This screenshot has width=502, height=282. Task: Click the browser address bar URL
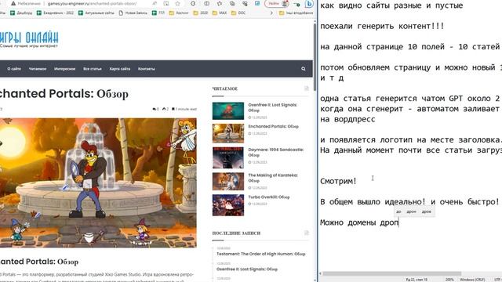(x=92, y=3)
